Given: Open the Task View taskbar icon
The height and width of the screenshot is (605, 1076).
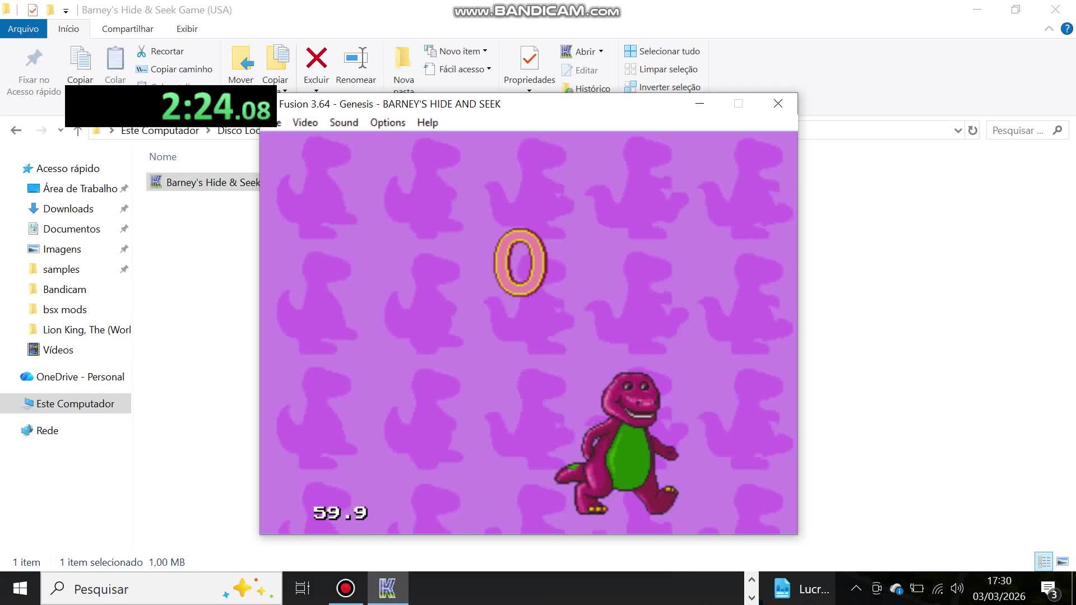Looking at the screenshot, I should (x=303, y=588).
